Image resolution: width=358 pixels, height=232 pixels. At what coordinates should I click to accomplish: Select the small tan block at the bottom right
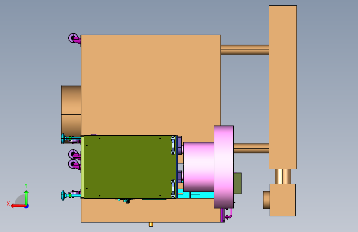coord(283,200)
